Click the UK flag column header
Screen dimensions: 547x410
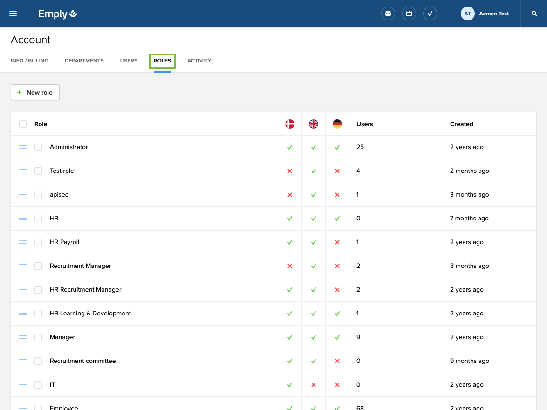[313, 124]
